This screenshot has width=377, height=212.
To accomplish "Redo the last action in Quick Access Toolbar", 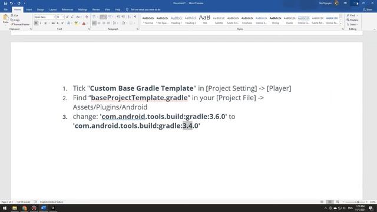I will click(x=19, y=3).
